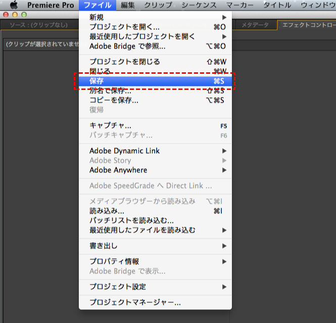Screen dimensions: 336x323
Task: Select プロジェクトを閉じる menu item
Action: click(x=155, y=62)
